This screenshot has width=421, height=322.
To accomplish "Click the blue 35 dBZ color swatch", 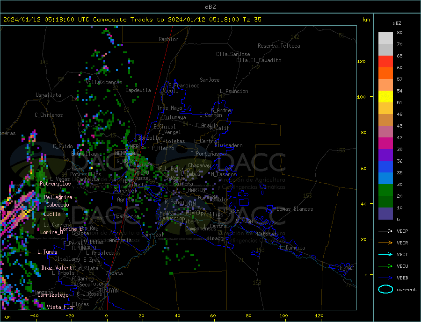I will coord(385,167).
